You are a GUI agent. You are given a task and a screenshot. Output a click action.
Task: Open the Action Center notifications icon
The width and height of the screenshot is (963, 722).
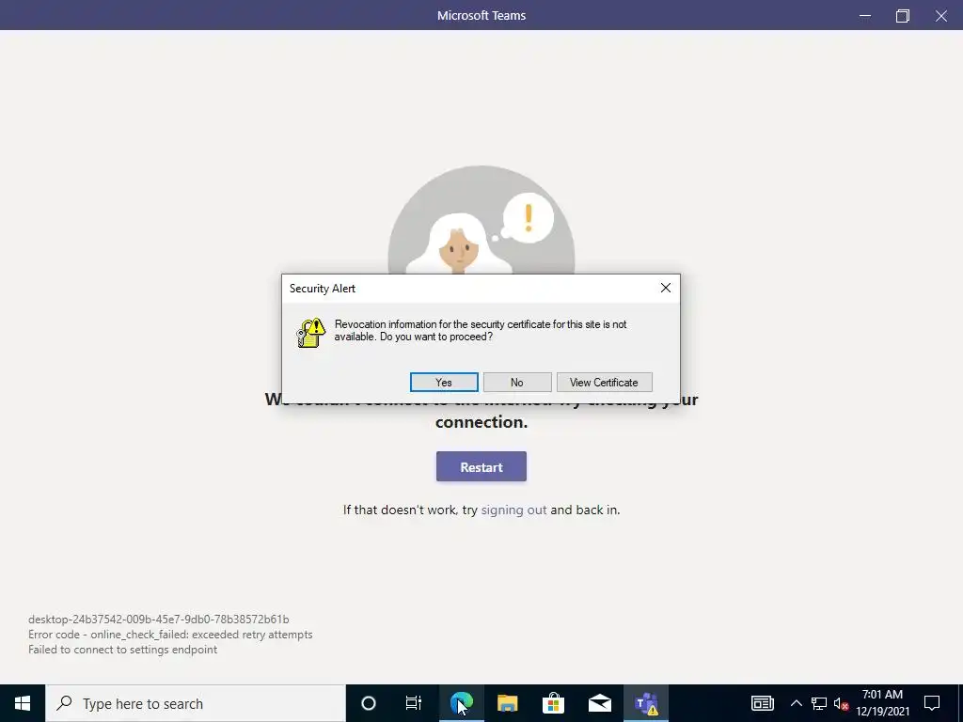932,703
